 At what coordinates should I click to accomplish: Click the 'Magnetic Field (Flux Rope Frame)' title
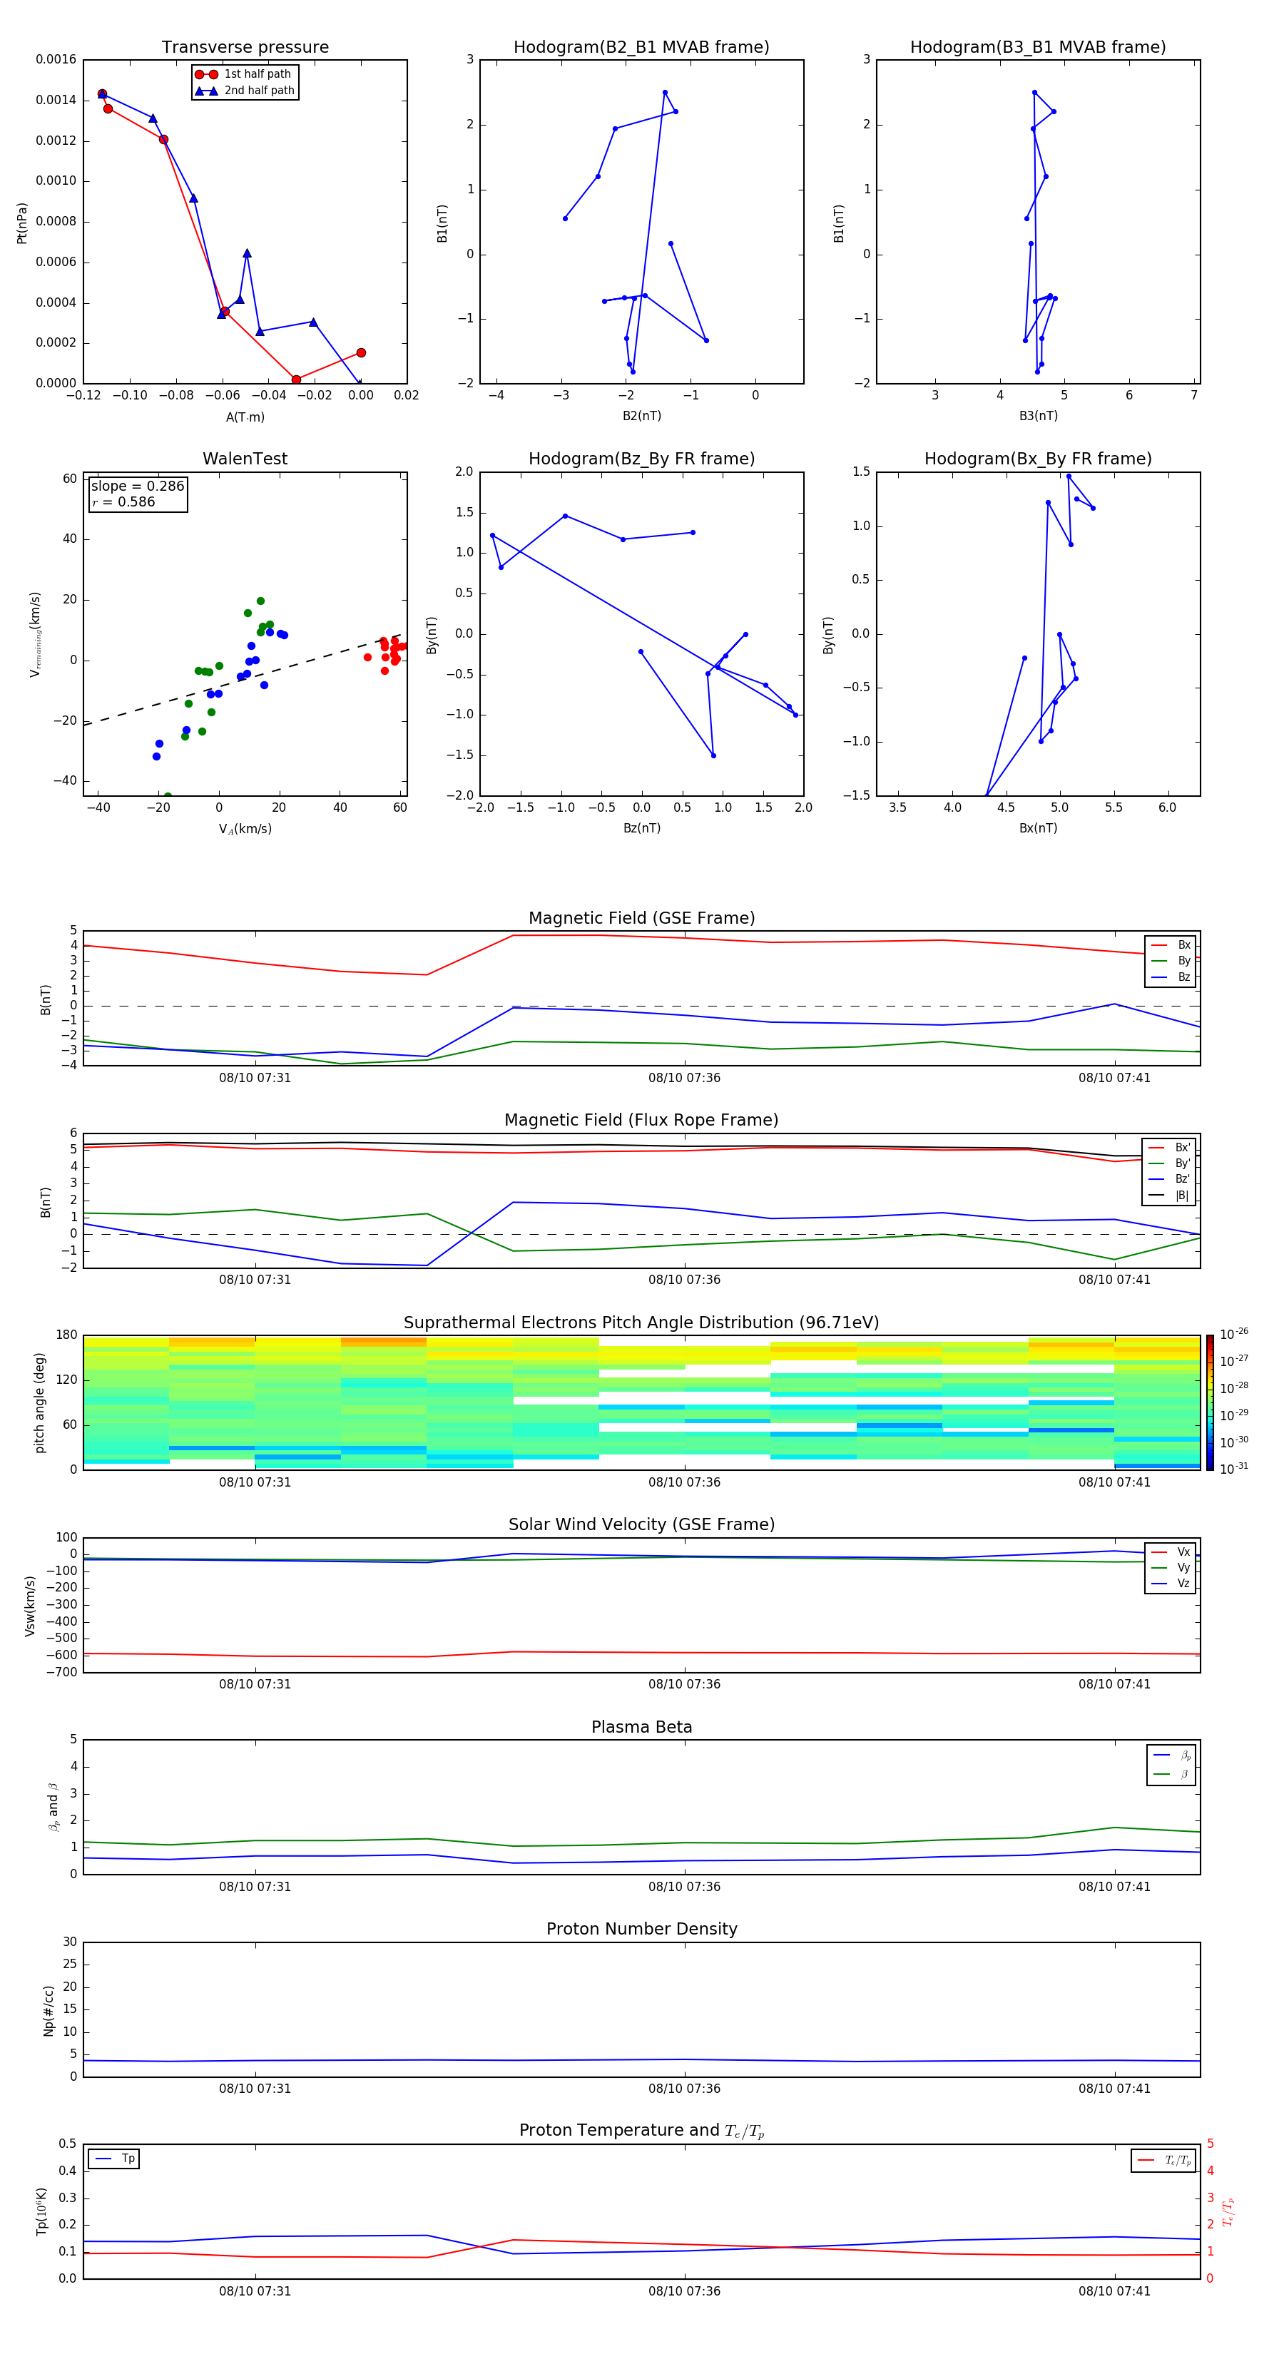coord(641,1121)
